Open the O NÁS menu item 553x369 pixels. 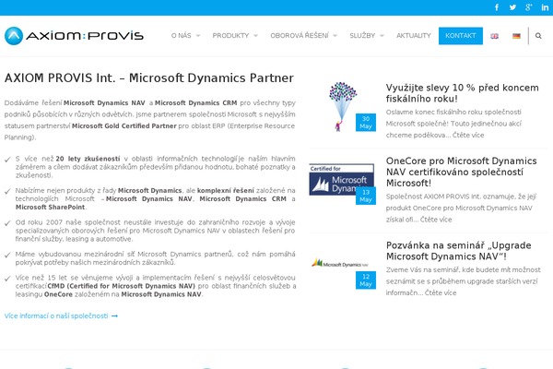pos(181,36)
